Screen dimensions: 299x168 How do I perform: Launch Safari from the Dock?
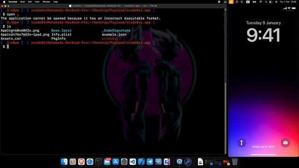pos(90,162)
